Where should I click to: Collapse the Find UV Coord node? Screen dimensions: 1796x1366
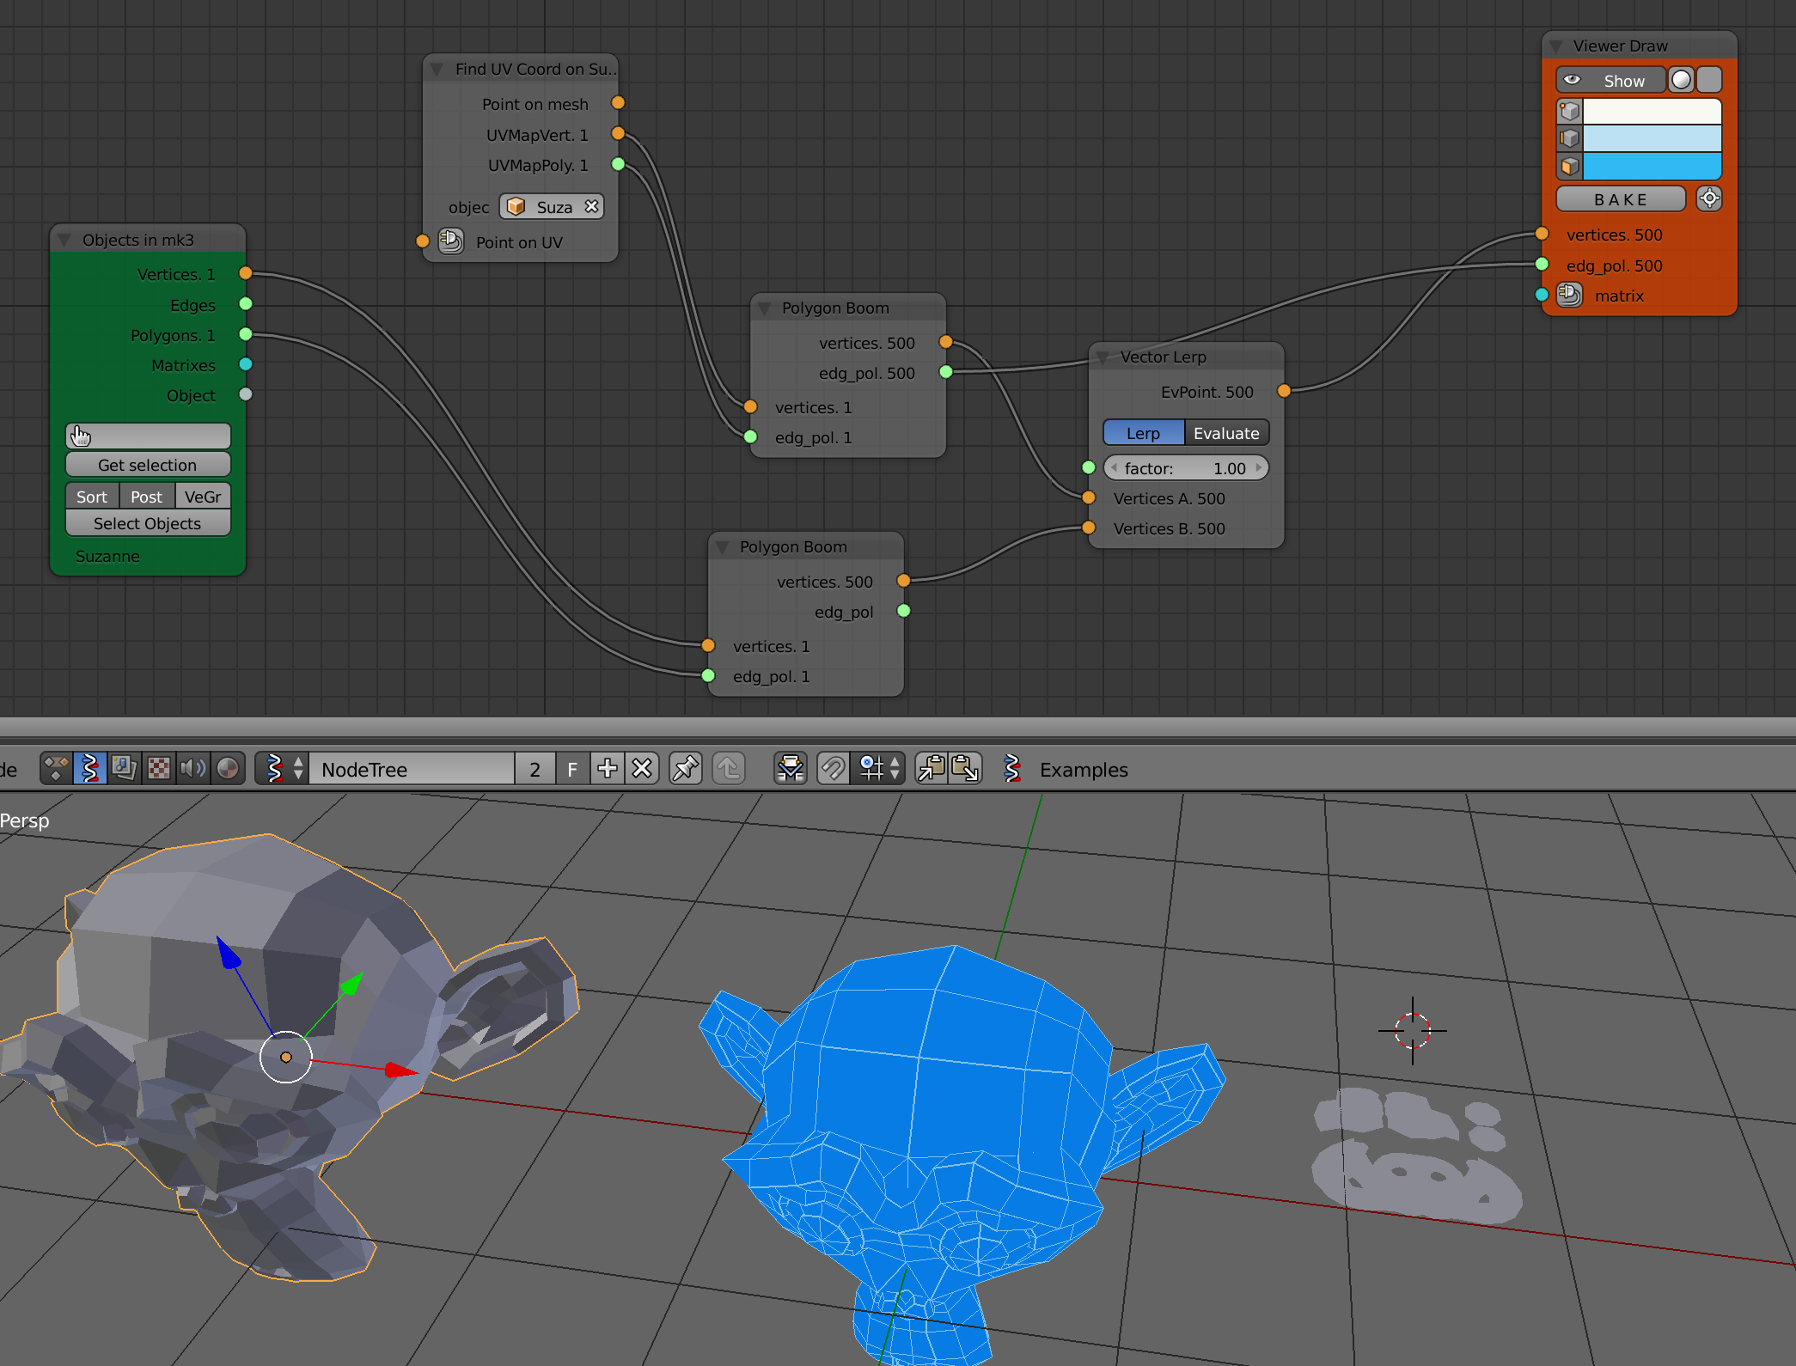(437, 69)
